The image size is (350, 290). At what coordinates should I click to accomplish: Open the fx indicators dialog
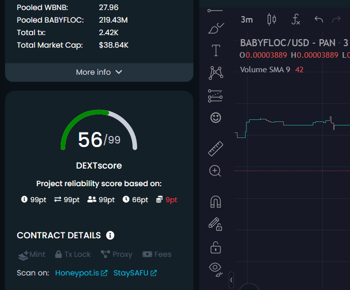[x=296, y=20]
